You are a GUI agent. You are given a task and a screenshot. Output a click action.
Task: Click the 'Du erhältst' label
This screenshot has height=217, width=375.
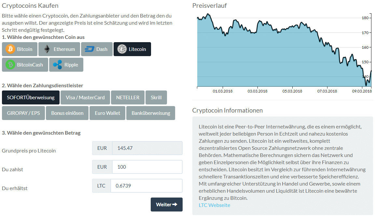(15, 188)
